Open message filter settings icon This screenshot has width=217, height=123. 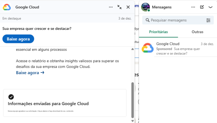(x=208, y=20)
